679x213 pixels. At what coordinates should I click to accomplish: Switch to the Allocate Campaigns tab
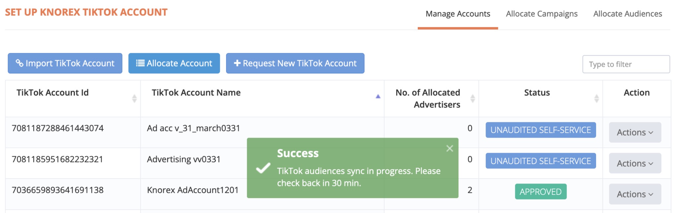point(541,14)
